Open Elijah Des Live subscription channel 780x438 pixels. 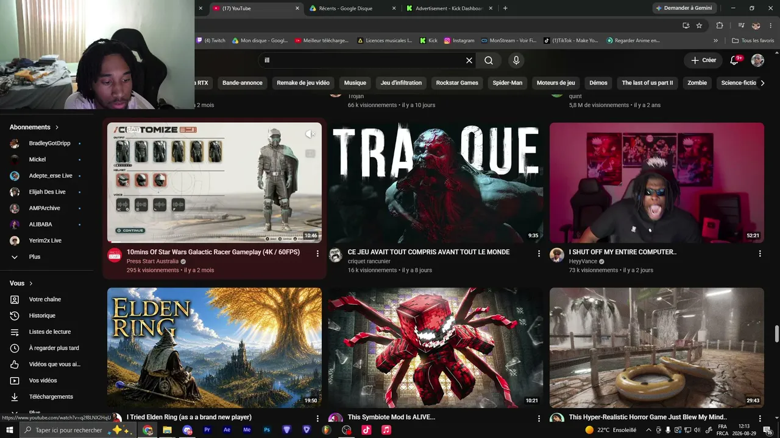pos(46,192)
